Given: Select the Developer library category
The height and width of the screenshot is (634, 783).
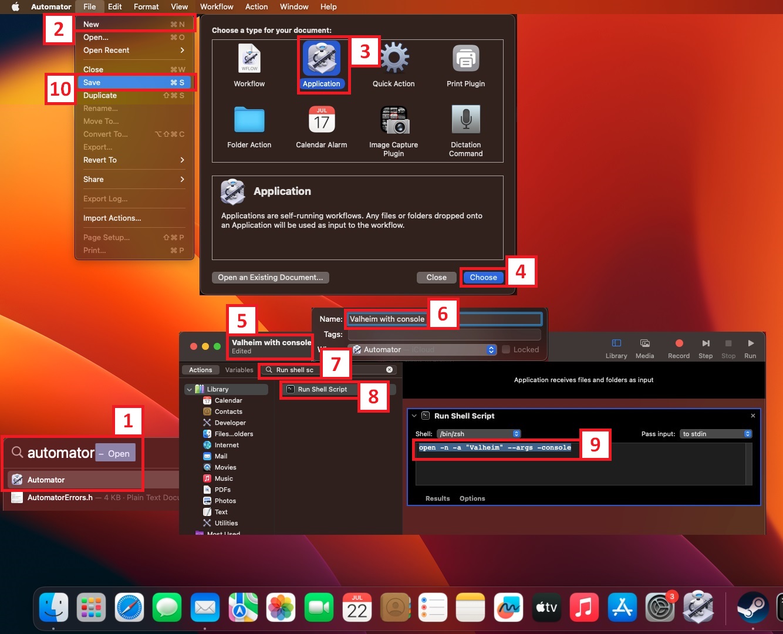Looking at the screenshot, I should tap(230, 423).
